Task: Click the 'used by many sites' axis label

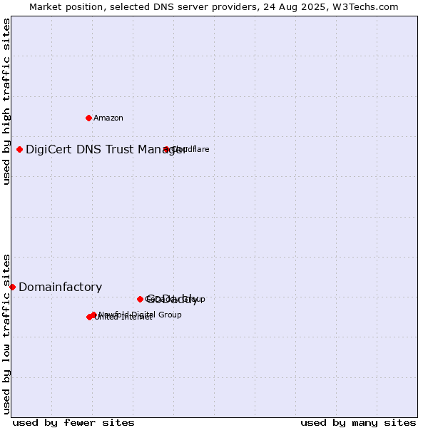Action: (358, 423)
